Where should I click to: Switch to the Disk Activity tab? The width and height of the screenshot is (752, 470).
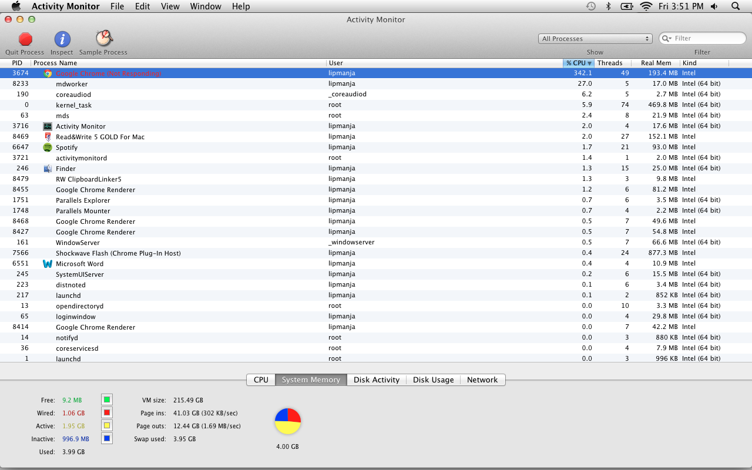(x=377, y=380)
